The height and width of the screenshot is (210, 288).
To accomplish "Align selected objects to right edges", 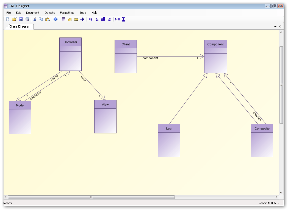I will point(109,19).
